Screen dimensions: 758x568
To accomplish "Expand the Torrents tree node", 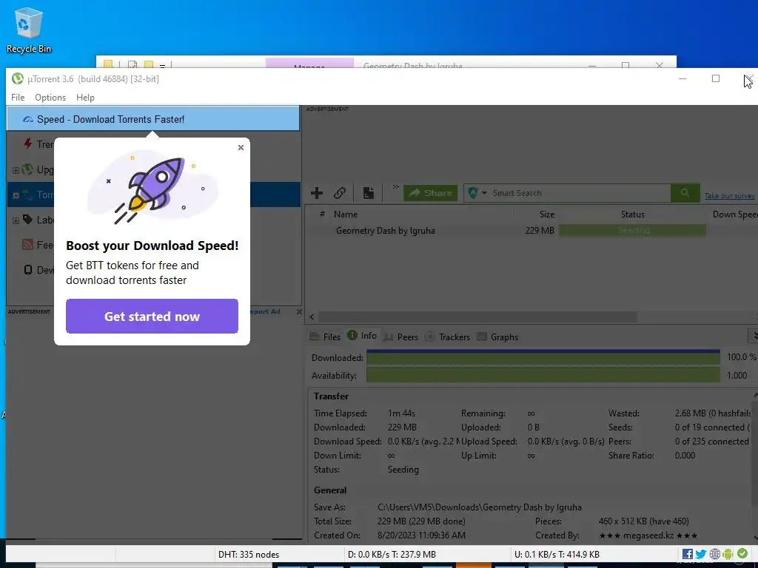I will tap(16, 195).
